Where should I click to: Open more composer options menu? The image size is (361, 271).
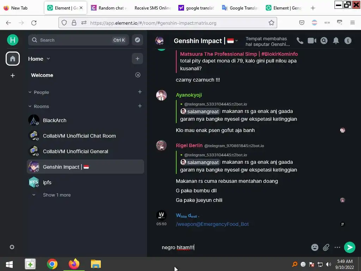tap(337, 247)
